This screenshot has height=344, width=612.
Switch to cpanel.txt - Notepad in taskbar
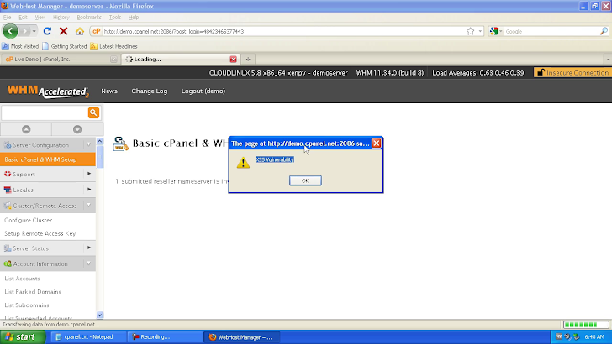[88, 337]
